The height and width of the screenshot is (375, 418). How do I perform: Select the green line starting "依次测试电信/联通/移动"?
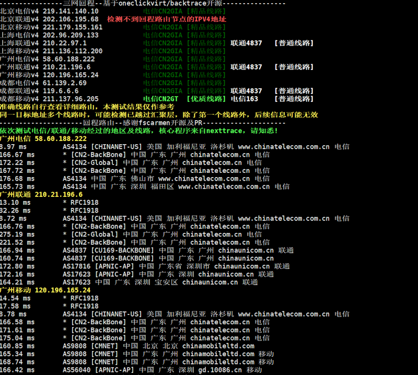tap(139, 131)
